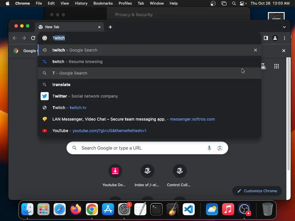This screenshot has height=221, width=295.
Task: Open the Help menu
Action: click(173, 3)
